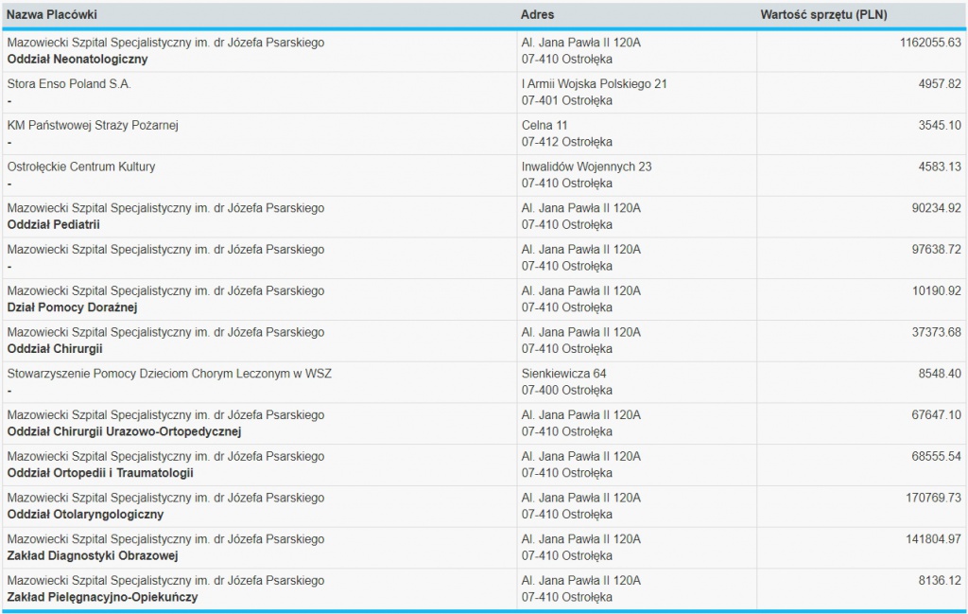This screenshot has height=614, width=968.
Task: Select Zakład Diagnostyki Obrazowej text
Action: tap(93, 556)
